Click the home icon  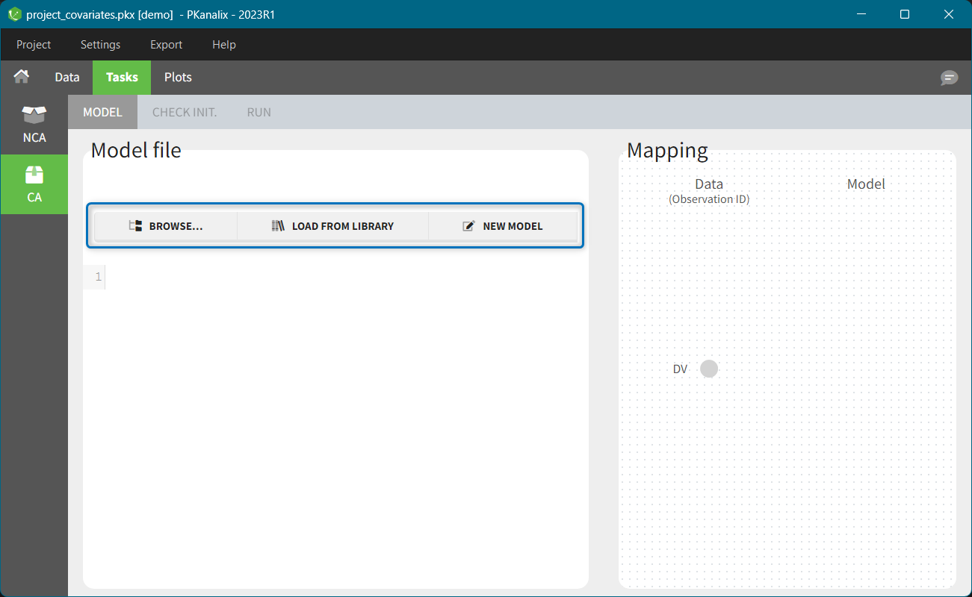22,77
